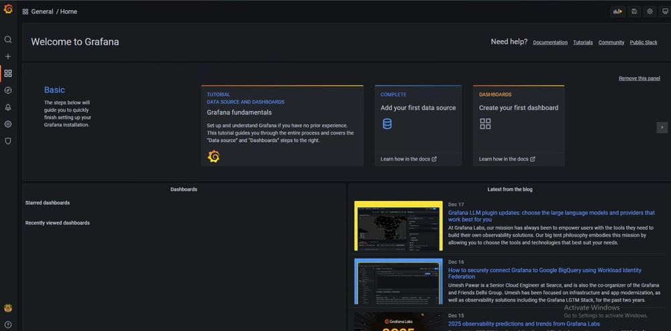
Task: Open the Public Slack help link
Action: pos(643,42)
